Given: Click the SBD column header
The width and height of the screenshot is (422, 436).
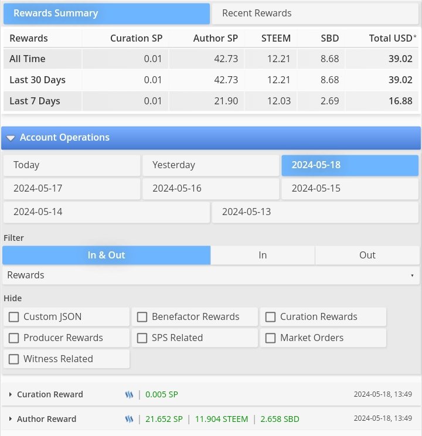Looking at the screenshot, I should 329,38.
